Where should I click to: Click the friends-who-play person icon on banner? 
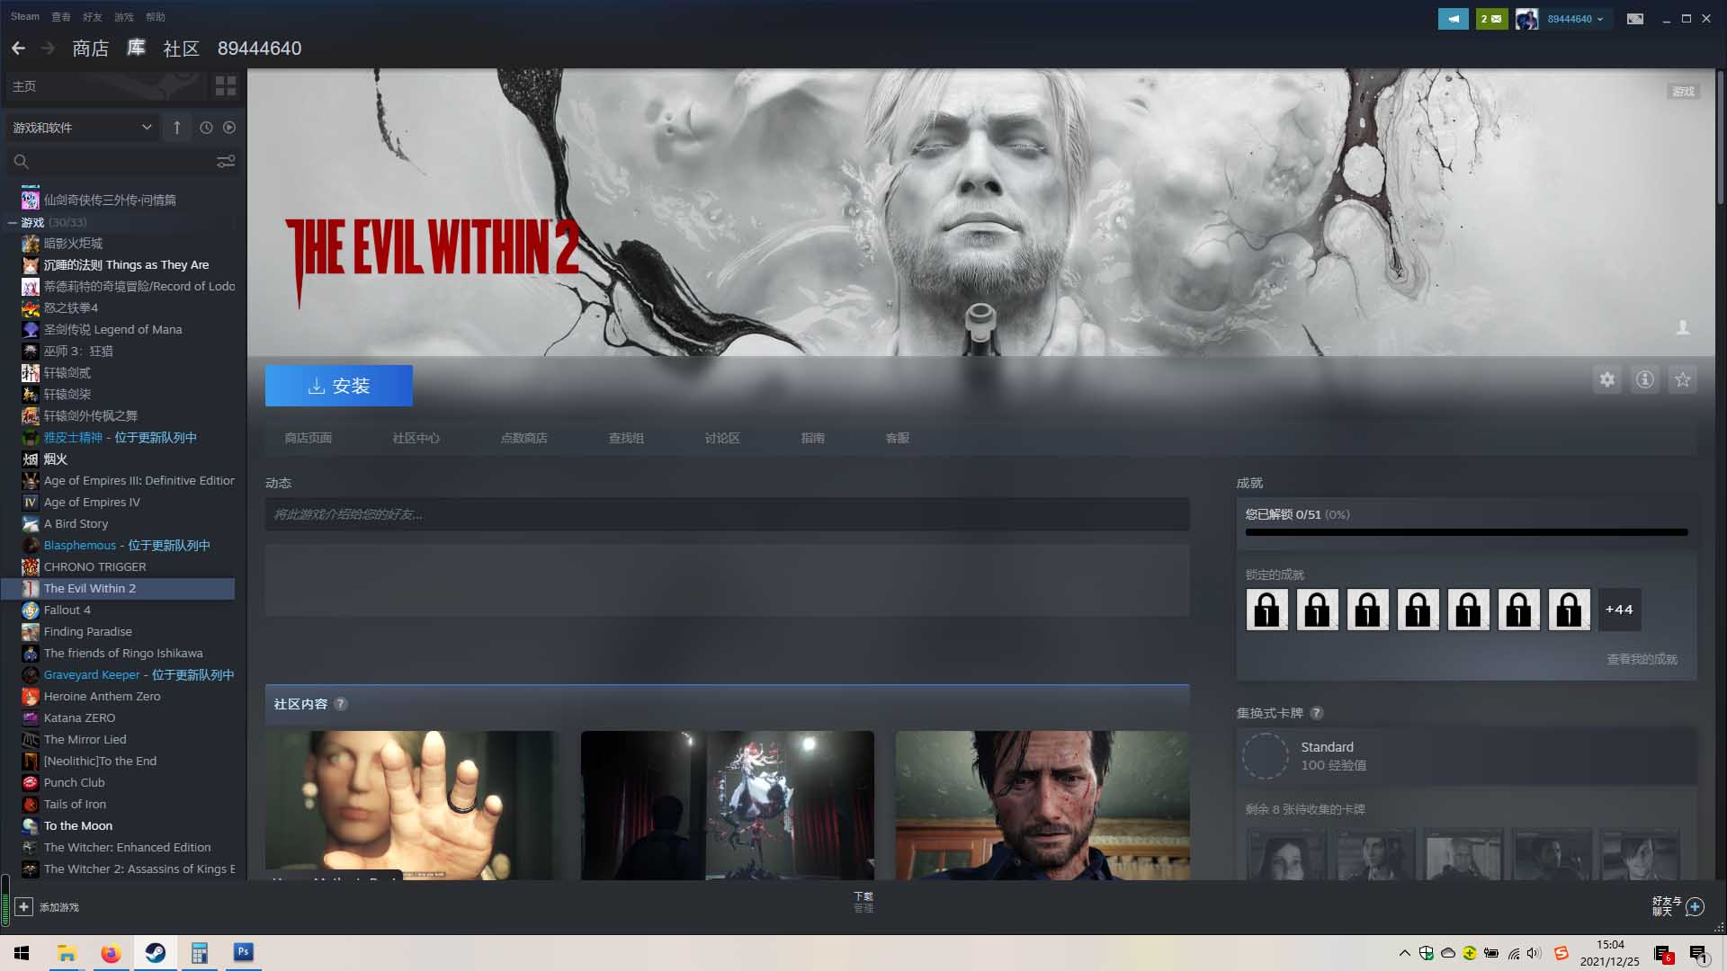click(x=1683, y=327)
